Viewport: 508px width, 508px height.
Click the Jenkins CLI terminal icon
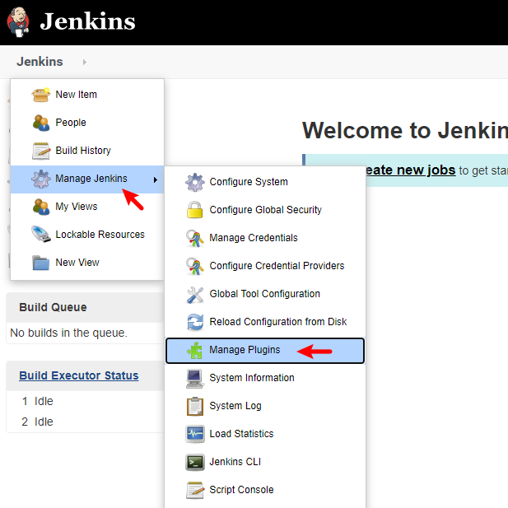tap(194, 463)
